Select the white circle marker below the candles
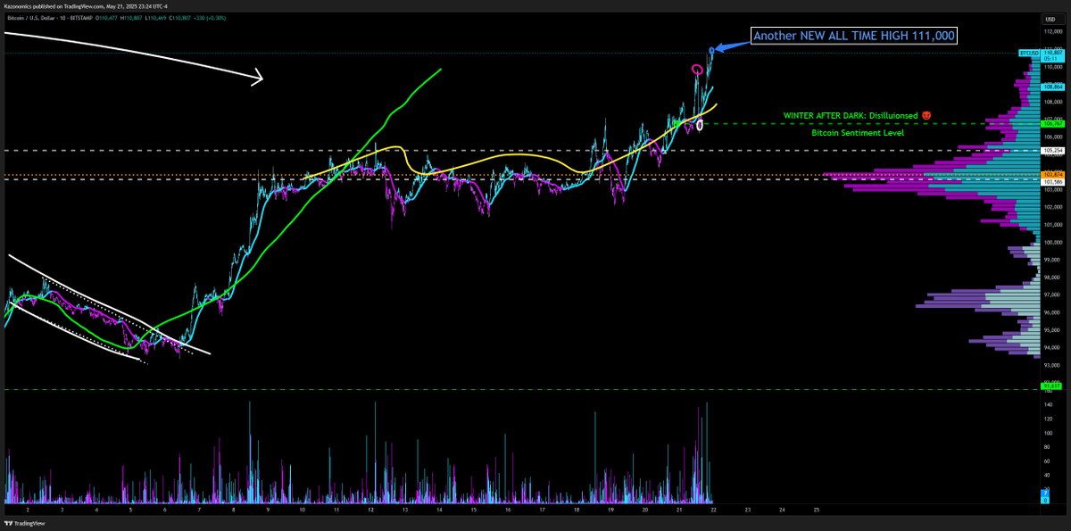The height and width of the screenshot is (531, 1071). click(x=701, y=125)
